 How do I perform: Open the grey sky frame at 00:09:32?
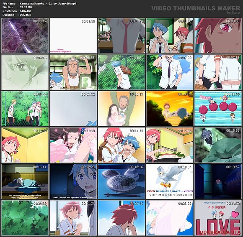pyautogui.click(x=73, y=109)
